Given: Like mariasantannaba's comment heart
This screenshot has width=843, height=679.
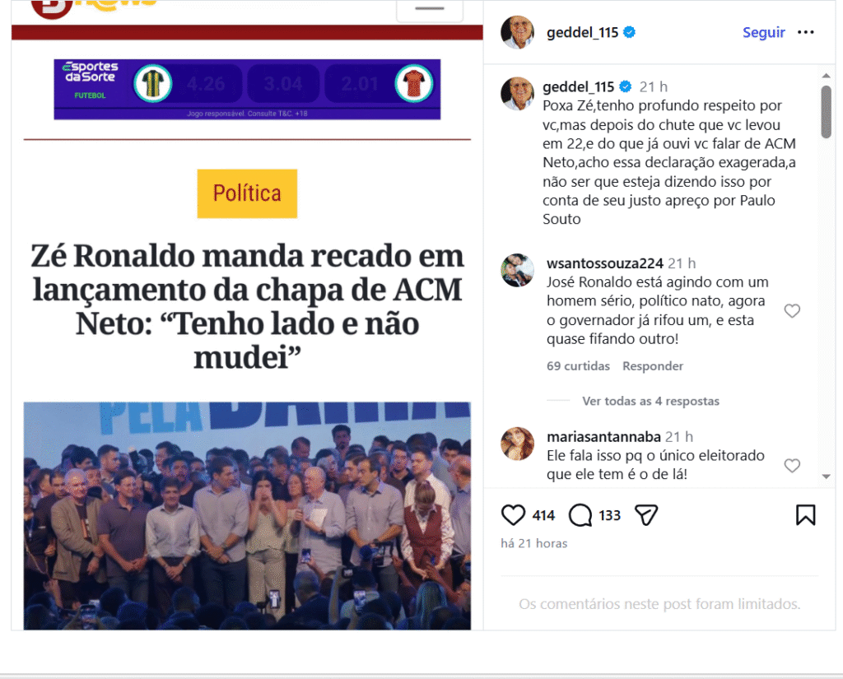Looking at the screenshot, I should pyautogui.click(x=792, y=466).
